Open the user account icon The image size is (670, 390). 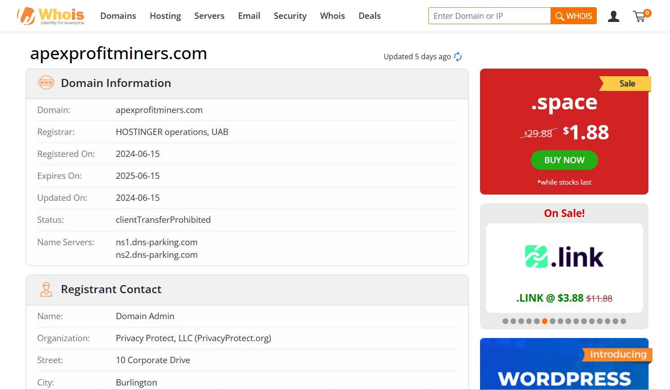pyautogui.click(x=613, y=17)
